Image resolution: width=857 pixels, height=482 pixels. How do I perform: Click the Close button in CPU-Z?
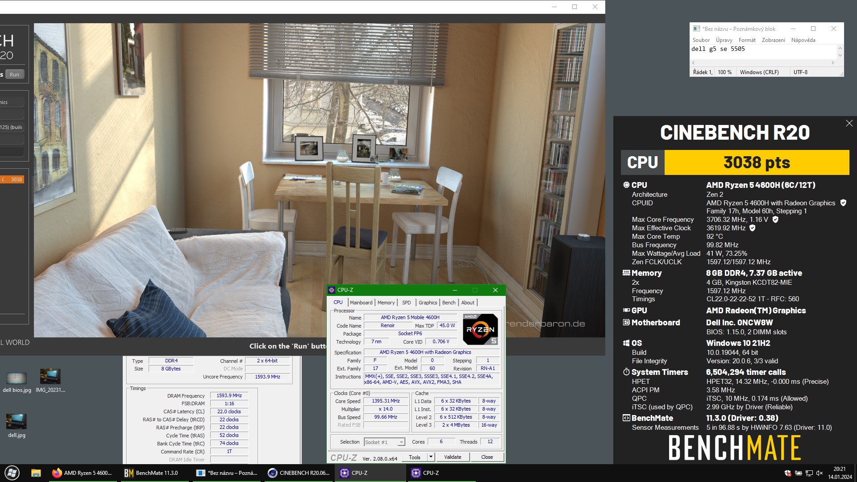coord(487,457)
